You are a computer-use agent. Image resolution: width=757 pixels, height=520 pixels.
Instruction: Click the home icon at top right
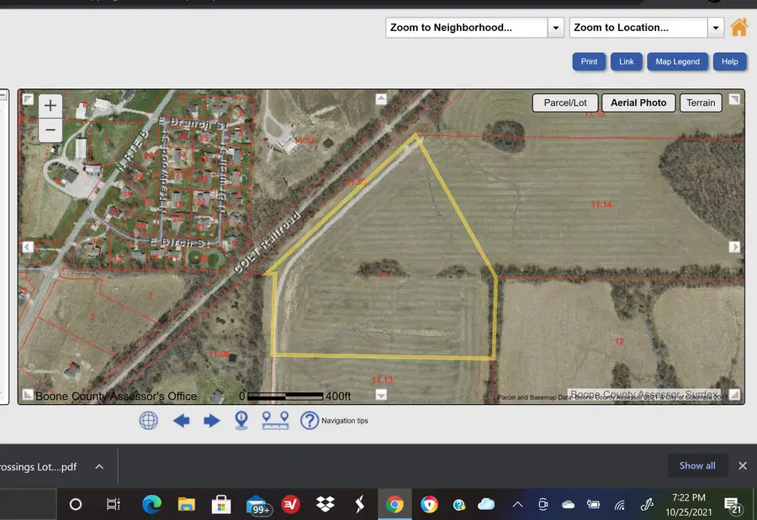(x=738, y=27)
